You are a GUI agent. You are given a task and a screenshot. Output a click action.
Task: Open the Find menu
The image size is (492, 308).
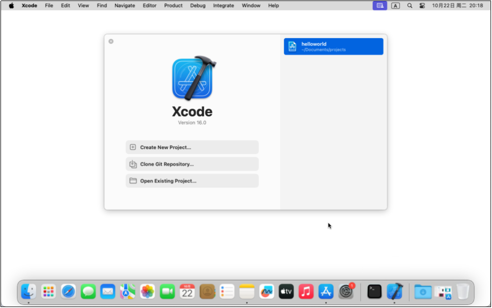(x=102, y=6)
